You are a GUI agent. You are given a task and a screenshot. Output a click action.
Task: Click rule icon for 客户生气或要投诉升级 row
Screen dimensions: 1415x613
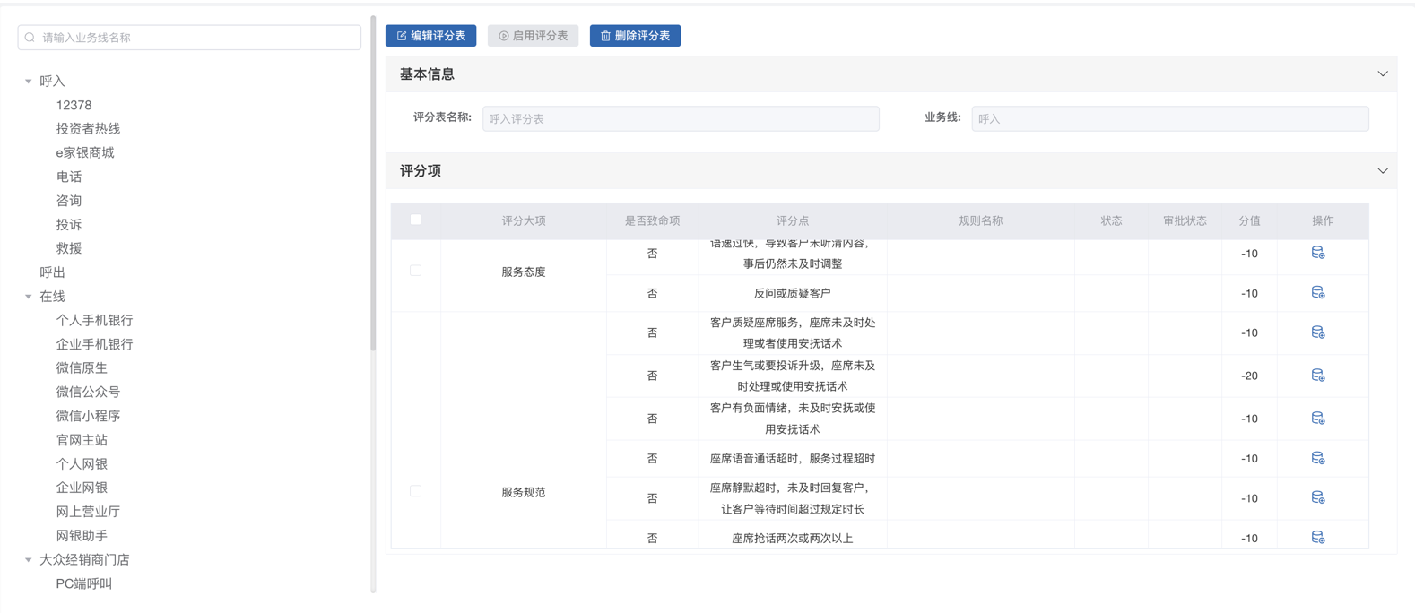[1317, 376]
